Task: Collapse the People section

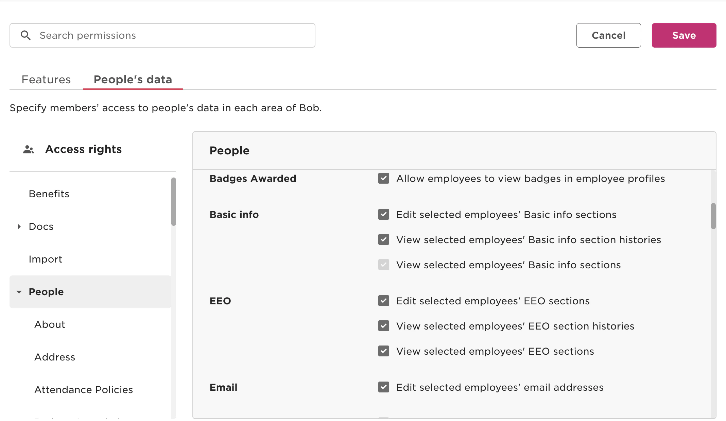Action: 19,292
